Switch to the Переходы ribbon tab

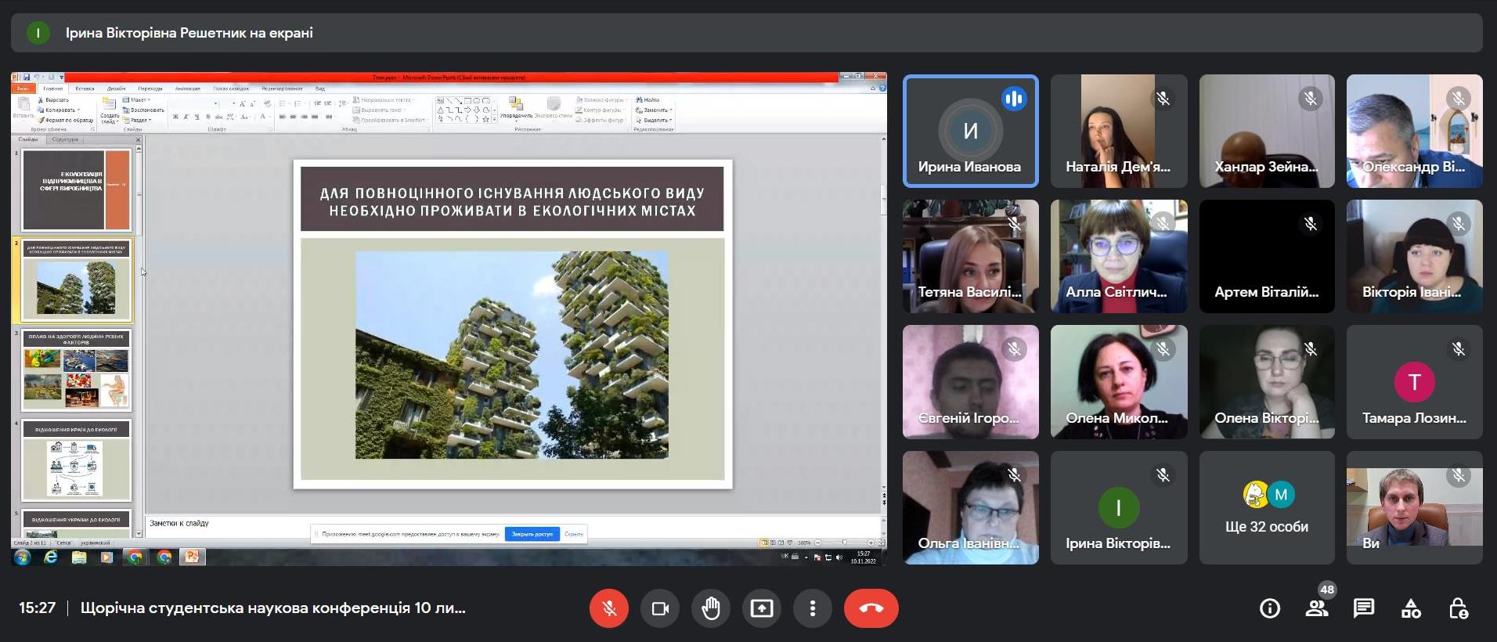[150, 88]
